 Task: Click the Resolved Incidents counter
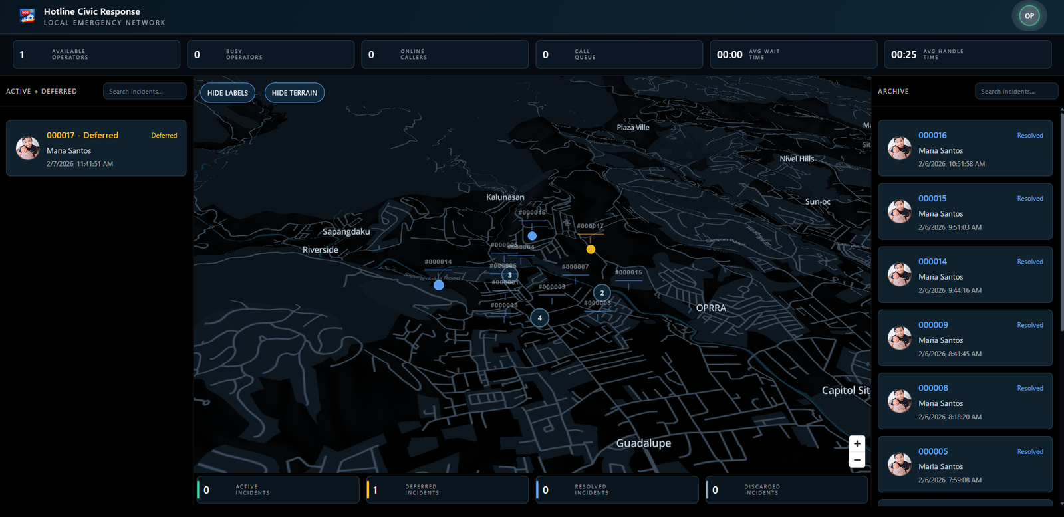617,490
